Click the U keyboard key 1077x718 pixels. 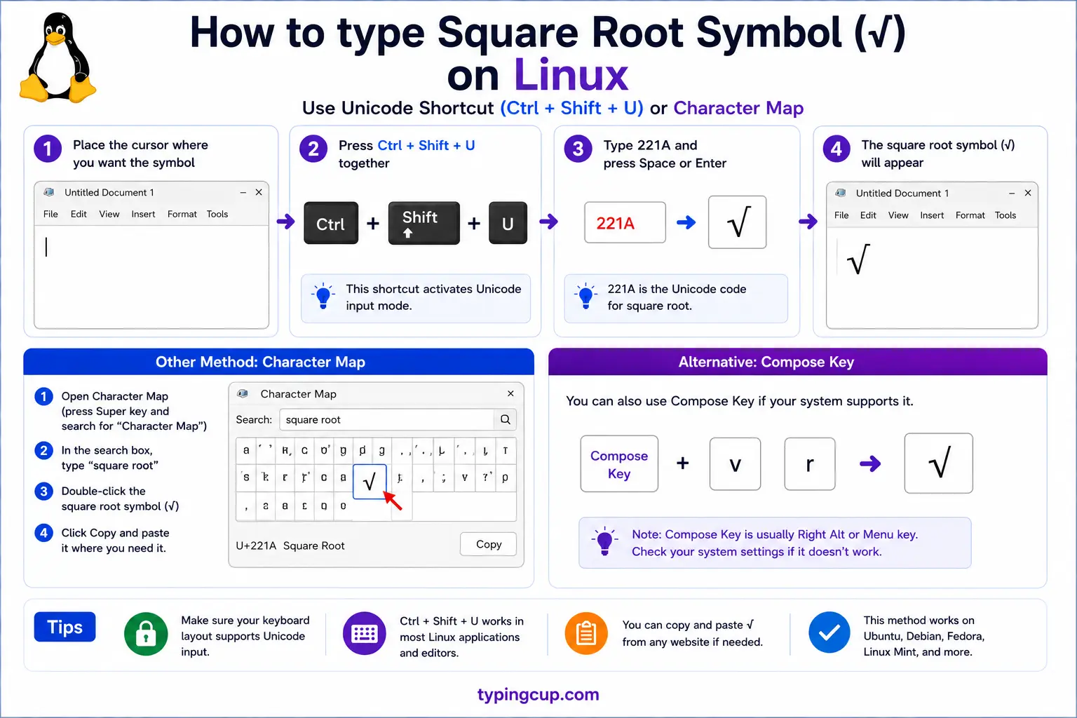pos(508,224)
